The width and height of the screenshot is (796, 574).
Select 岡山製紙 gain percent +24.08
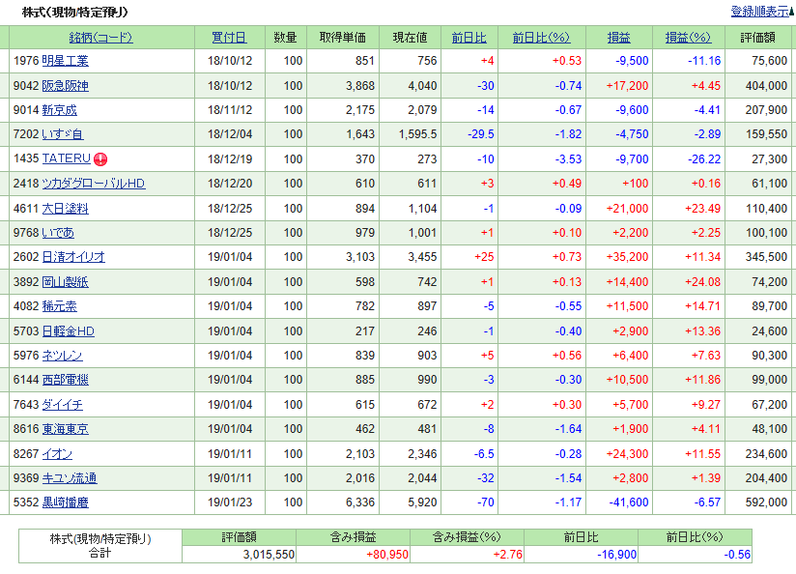tap(702, 282)
